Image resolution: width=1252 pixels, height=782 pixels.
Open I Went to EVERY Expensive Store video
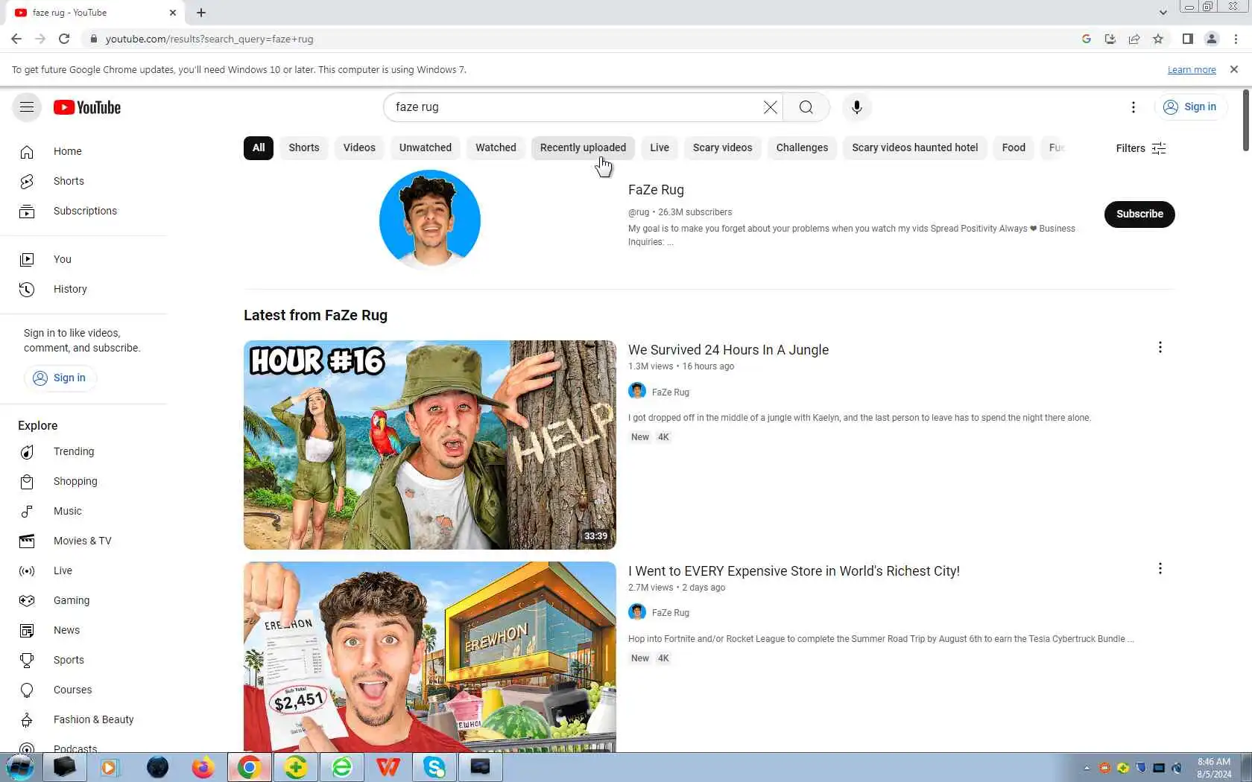(x=794, y=571)
